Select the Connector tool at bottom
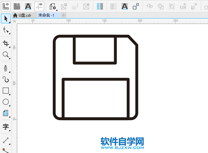 tap(6, 151)
